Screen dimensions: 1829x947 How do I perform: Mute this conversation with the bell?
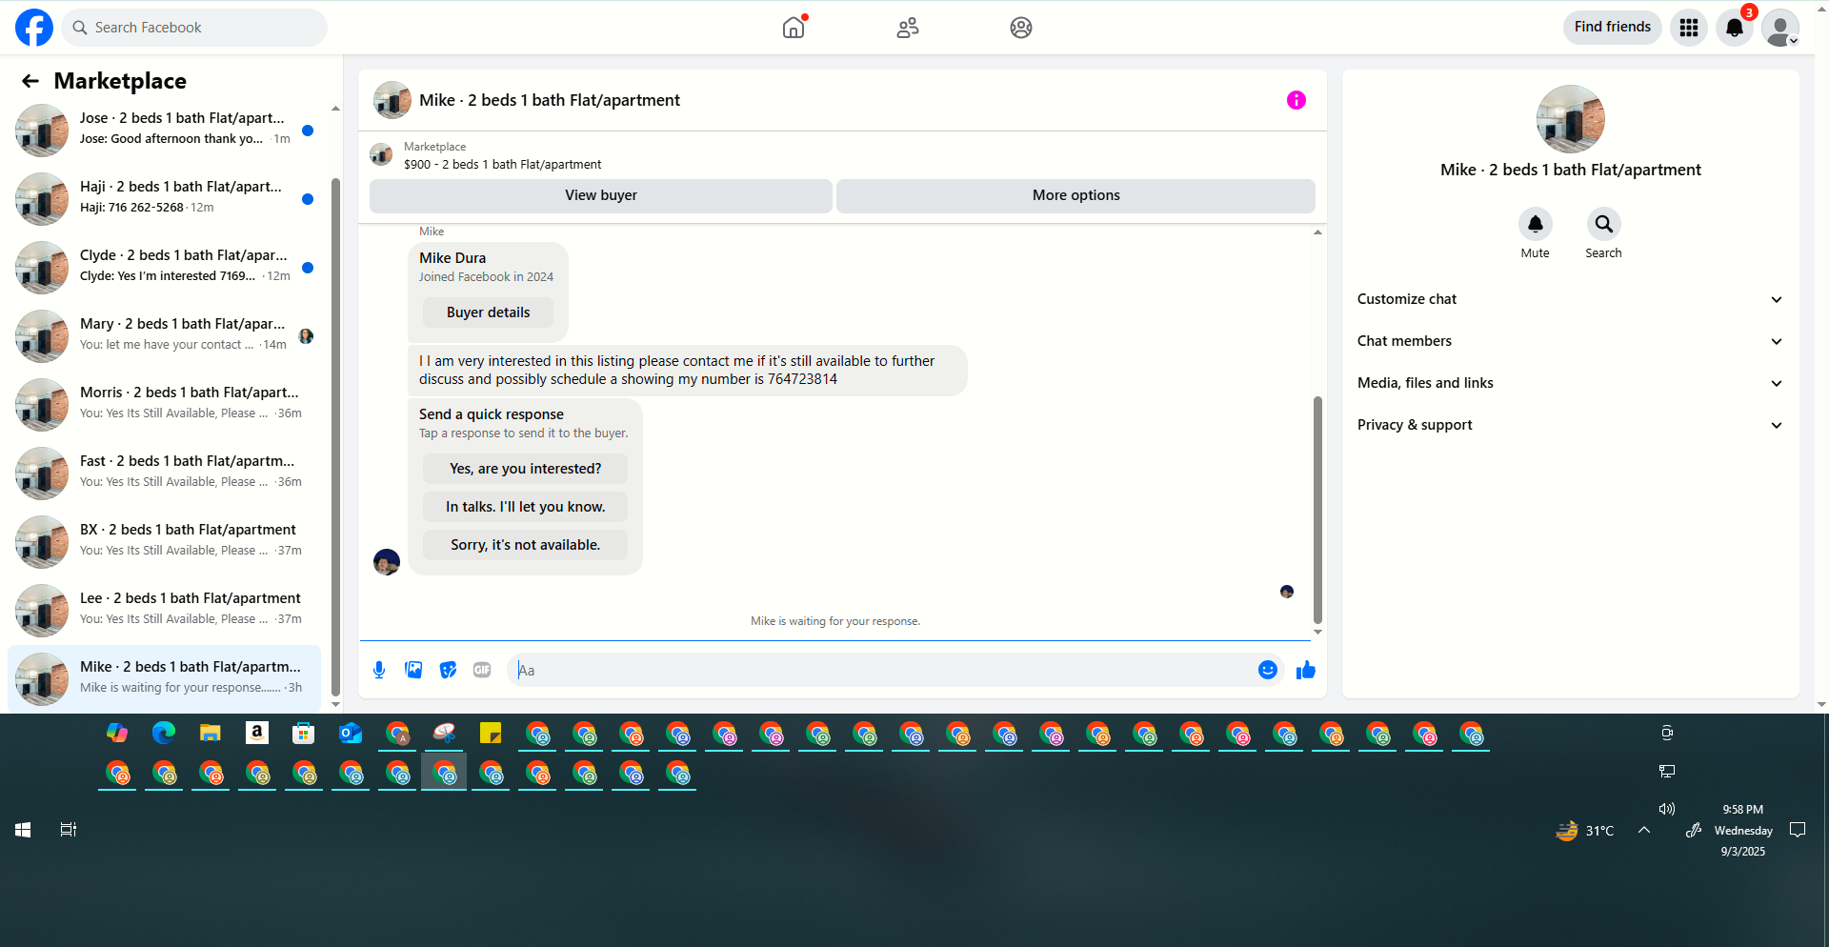coord(1536,224)
